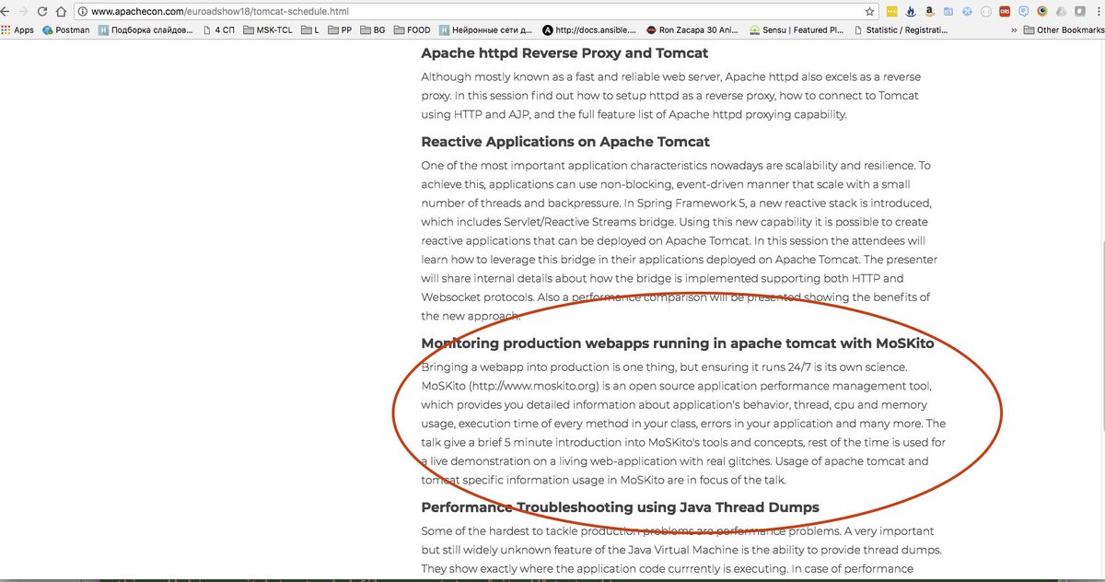The image size is (1105, 582).
Task: Open the FOOD bookmark folder
Action: (x=412, y=29)
